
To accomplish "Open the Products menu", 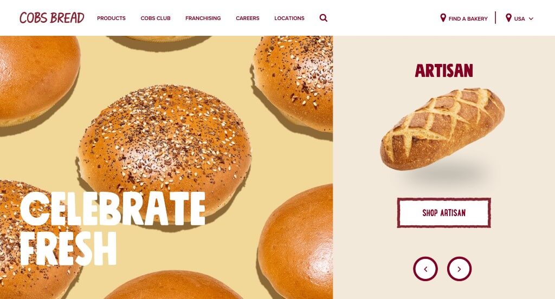I will tap(111, 18).
